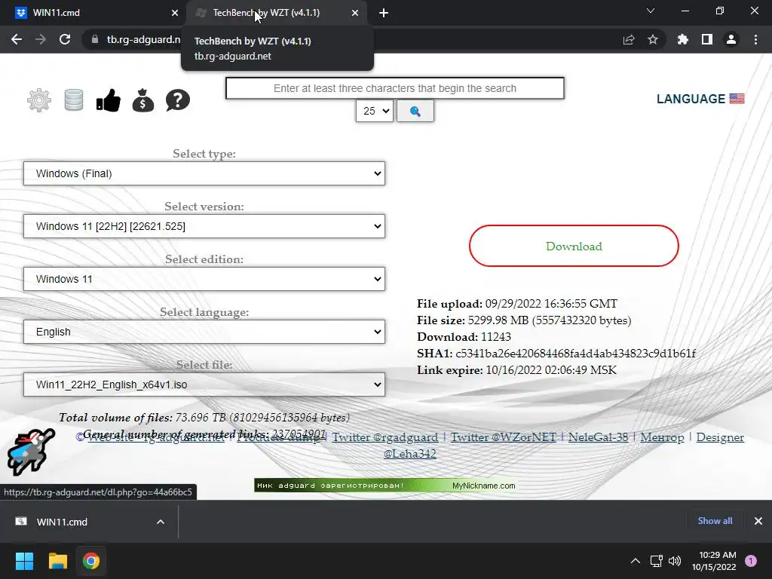Open the Twitter @rgadguard link

pos(385,437)
